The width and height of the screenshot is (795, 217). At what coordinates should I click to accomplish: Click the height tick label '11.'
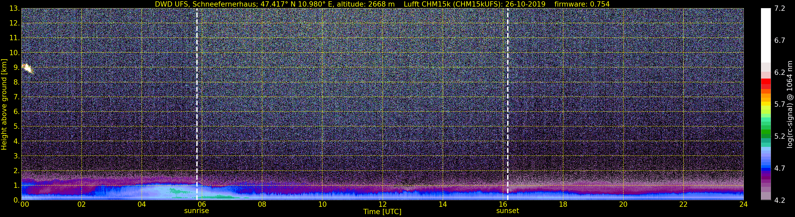(15, 38)
